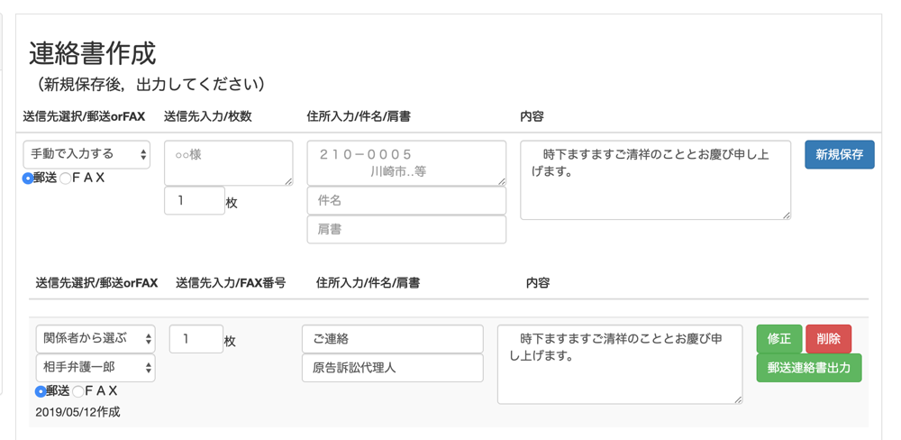Click the ご連絡 subject field
Viewport: 901px width, 440px height.
click(x=392, y=339)
